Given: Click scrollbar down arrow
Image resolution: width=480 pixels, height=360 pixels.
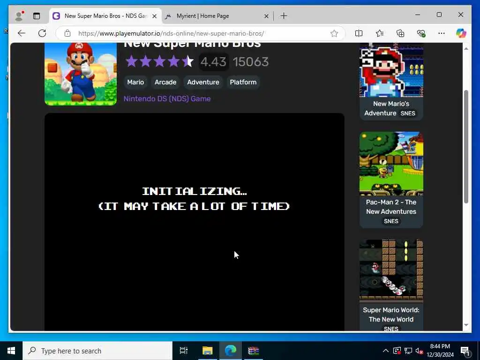Looking at the screenshot, I should [x=466, y=325].
